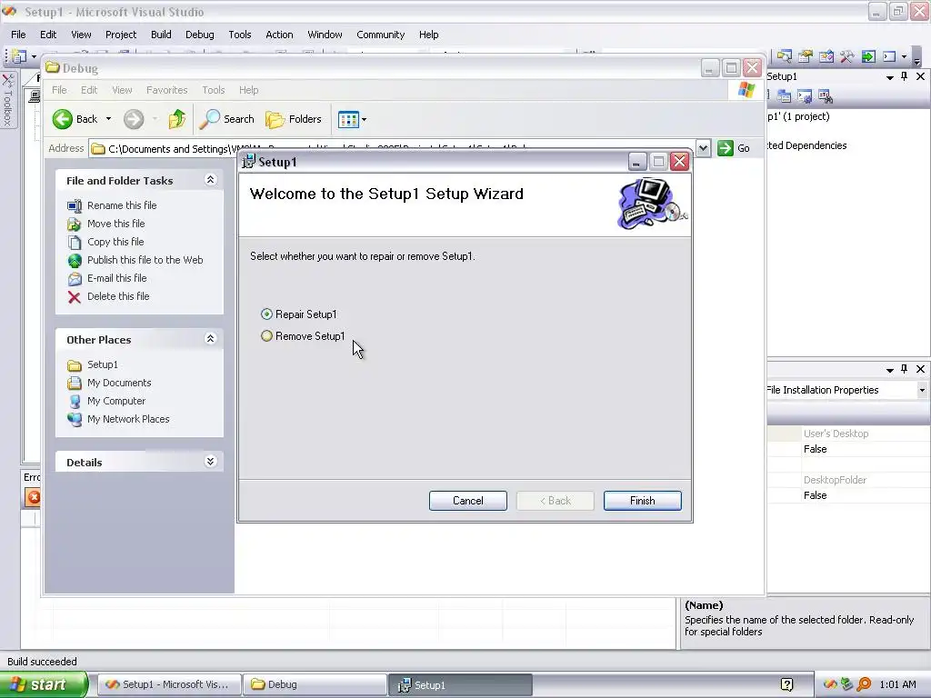Screen dimensions: 931x698
Task: Click Copy this file
Action: pos(115,242)
